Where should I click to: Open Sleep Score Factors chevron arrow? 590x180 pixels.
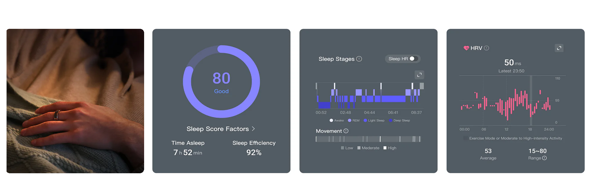point(253,129)
